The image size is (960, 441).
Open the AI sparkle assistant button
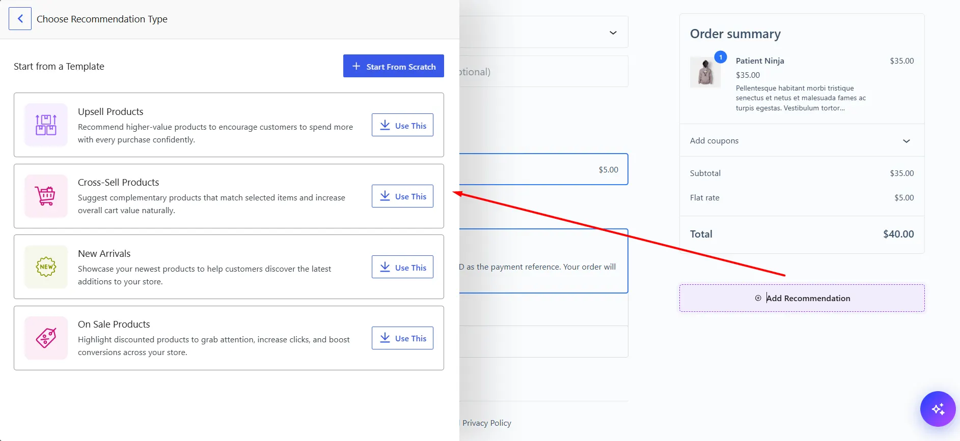point(938,408)
